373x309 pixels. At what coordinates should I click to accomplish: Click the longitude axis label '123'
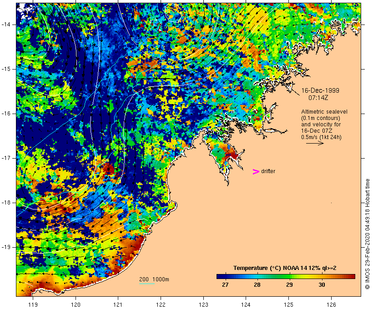(x=203, y=304)
